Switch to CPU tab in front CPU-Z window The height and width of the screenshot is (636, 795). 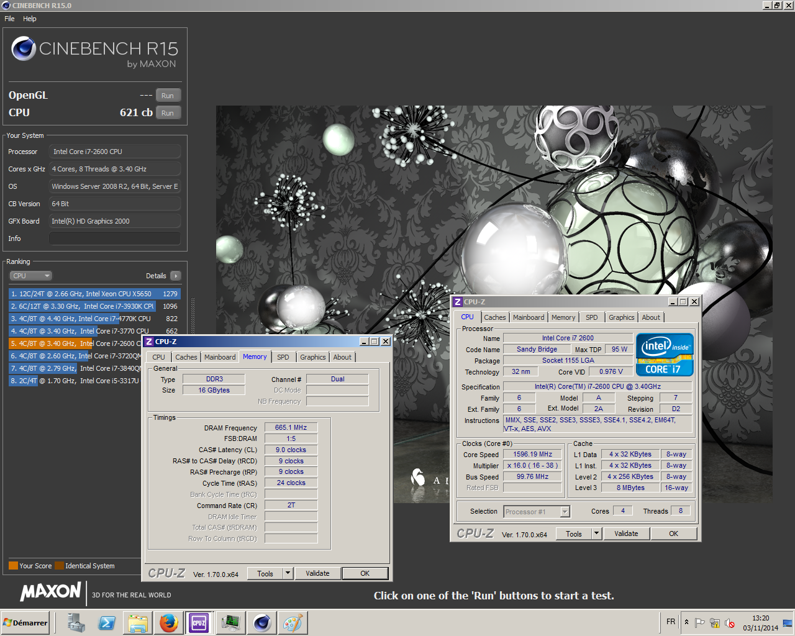(x=159, y=357)
